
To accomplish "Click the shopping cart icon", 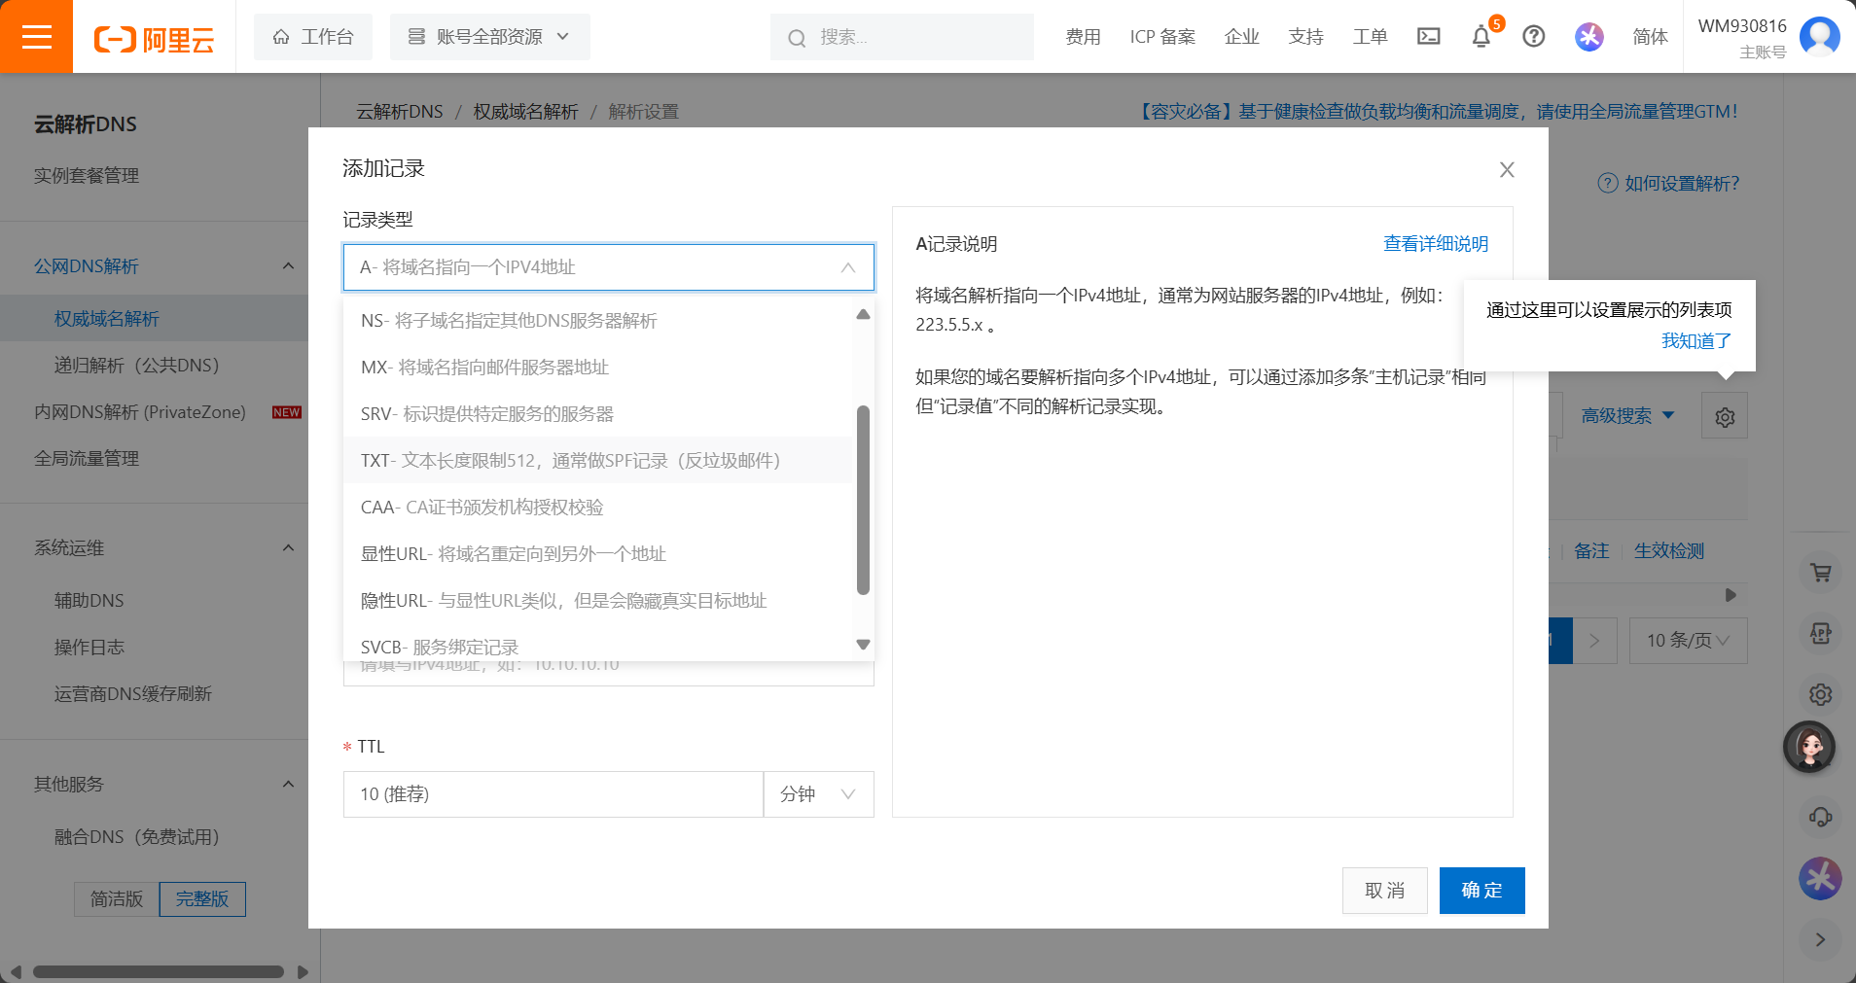I will point(1820,573).
